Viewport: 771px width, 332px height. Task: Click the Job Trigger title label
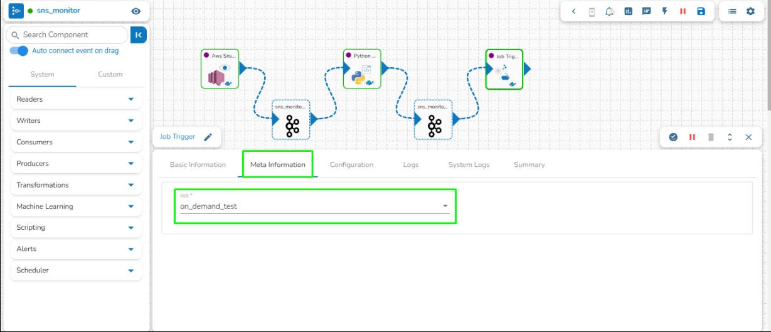click(x=178, y=136)
